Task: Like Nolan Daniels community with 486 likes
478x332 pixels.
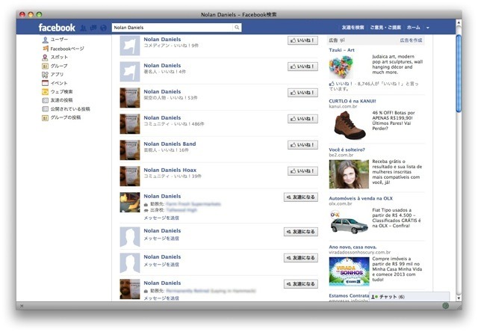Action: point(302,119)
